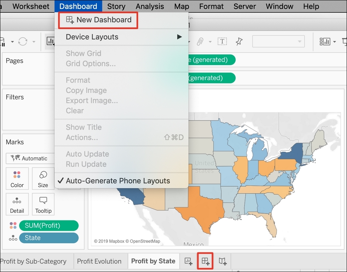Create a new story from the bottom bar
Viewport: 347px width, 272px height.
[222, 261]
